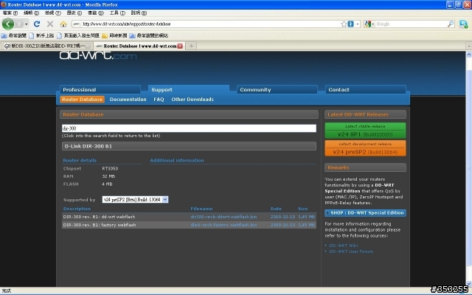Click the RT3050 chipset value
This screenshot has width=472, height=295.
tap(110, 169)
